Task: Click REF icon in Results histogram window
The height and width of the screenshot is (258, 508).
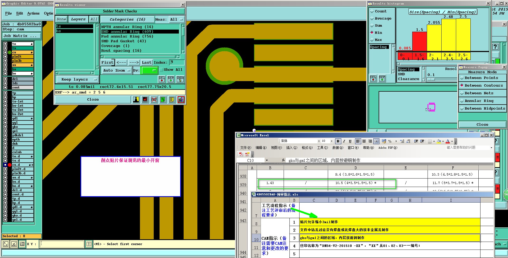Action: [382, 78]
